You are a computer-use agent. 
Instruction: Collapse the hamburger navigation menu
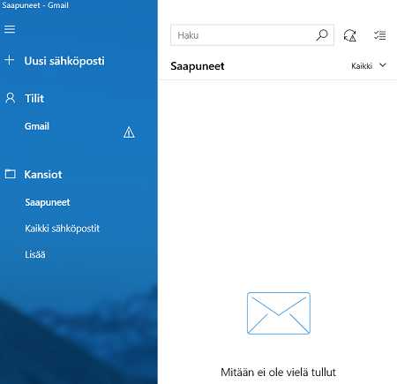click(x=10, y=29)
